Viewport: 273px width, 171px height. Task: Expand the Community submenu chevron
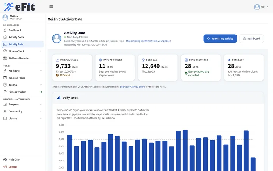(x=41, y=111)
